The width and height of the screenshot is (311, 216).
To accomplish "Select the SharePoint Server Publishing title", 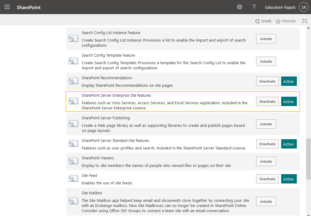I will click(106, 118).
